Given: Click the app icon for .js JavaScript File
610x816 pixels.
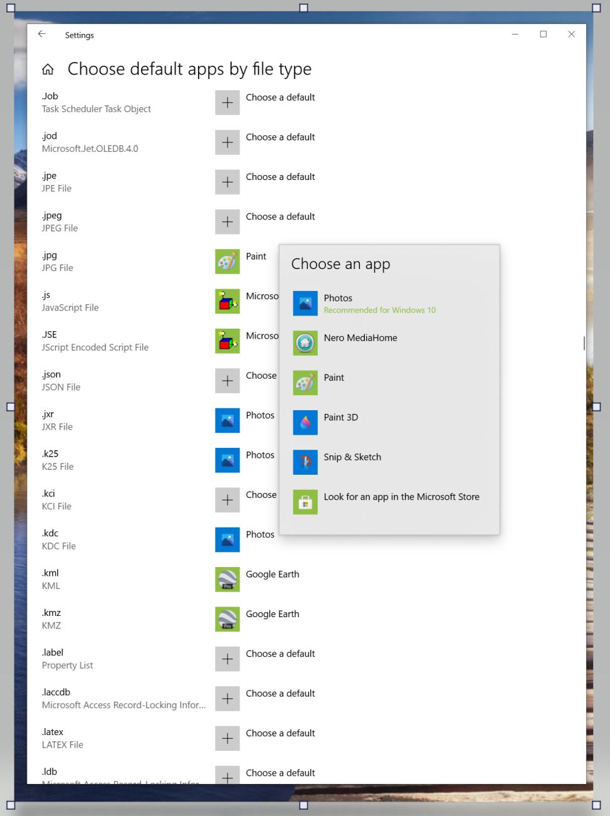Looking at the screenshot, I should pyautogui.click(x=228, y=301).
